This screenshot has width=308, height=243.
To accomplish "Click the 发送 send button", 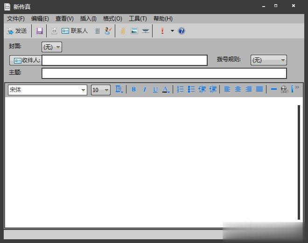I will point(17,31).
